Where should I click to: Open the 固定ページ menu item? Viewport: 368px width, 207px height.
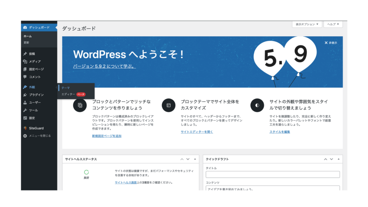click(x=36, y=69)
